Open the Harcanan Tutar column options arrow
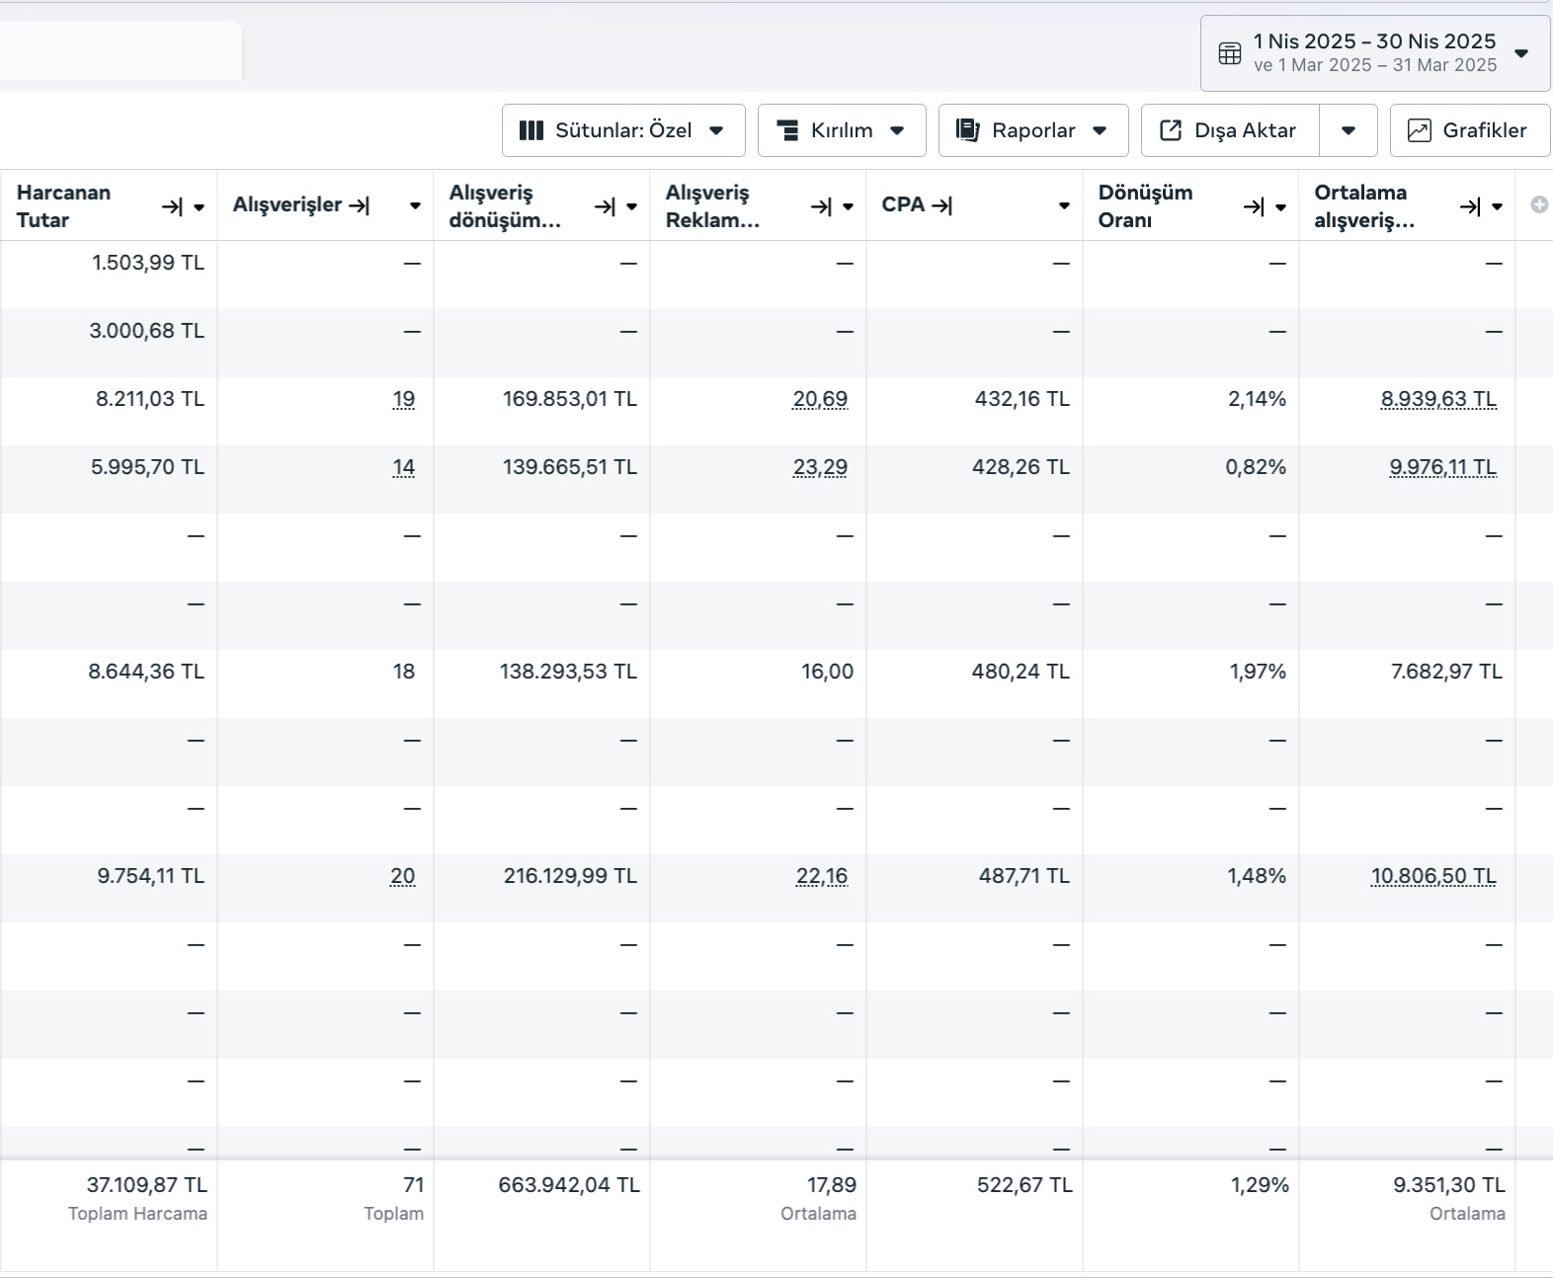Image resolution: width=1553 pixels, height=1278 pixels. tap(199, 207)
